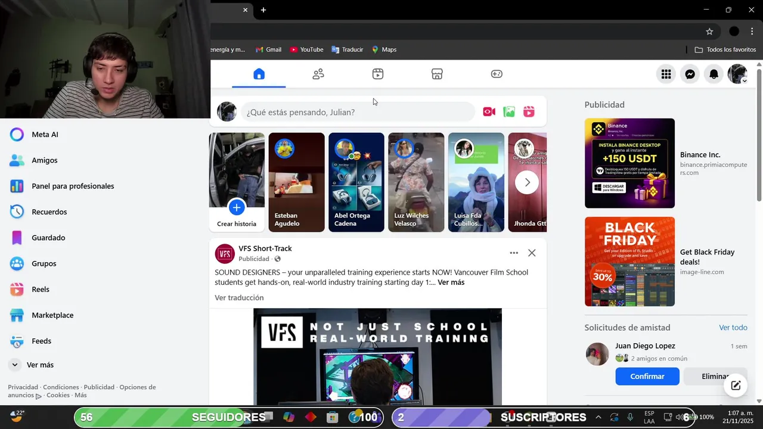The width and height of the screenshot is (763, 429).
Task: Open the Facebook Home tab
Action: 259,74
